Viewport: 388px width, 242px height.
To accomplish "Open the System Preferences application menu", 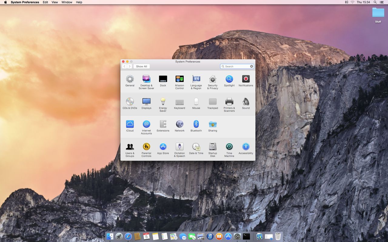I will (25, 2).
